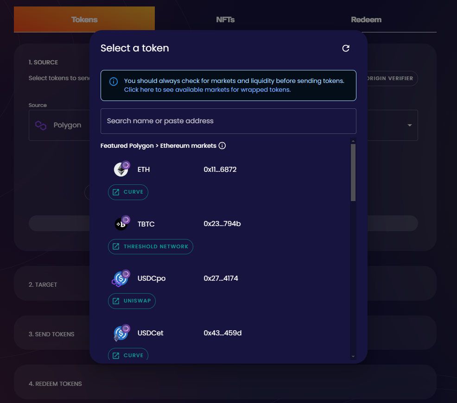457x403 pixels.
Task: Switch to the NFTs tab
Action: pos(225,19)
